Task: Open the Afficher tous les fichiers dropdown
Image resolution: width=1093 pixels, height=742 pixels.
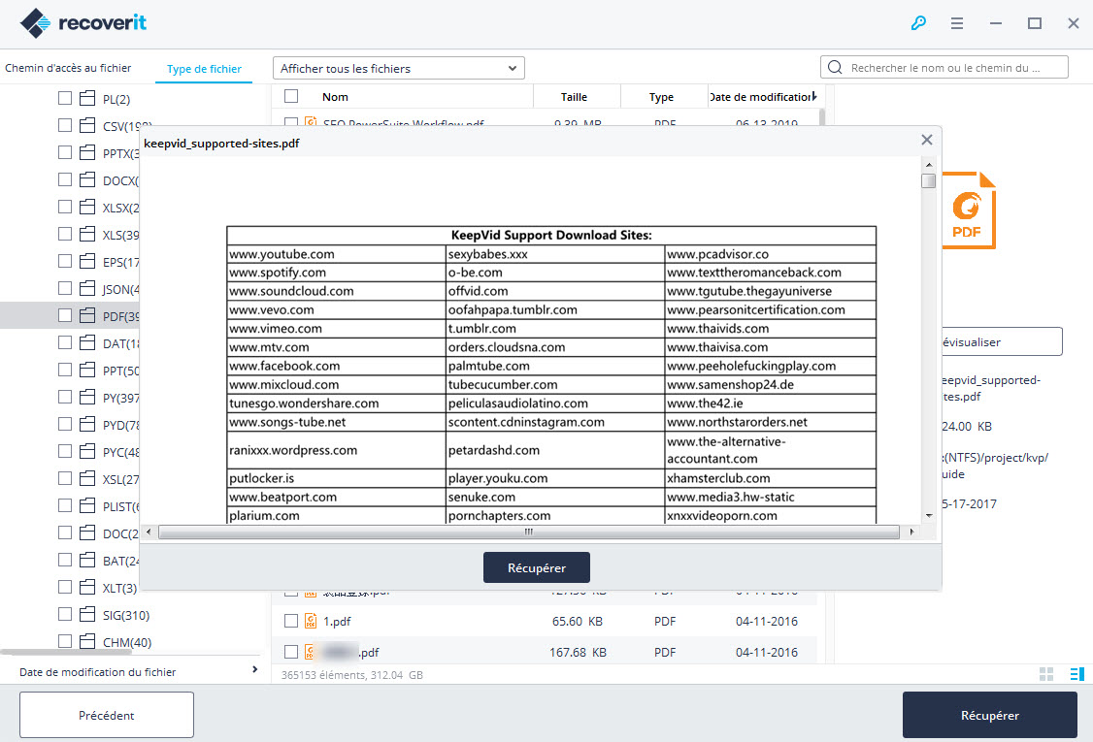Action: [399, 68]
